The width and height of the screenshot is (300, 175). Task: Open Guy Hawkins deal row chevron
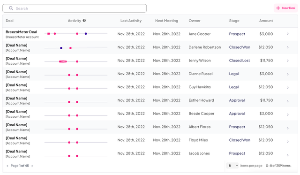pyautogui.click(x=288, y=88)
